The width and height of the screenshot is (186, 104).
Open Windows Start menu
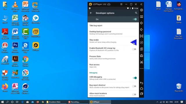click(2, 102)
